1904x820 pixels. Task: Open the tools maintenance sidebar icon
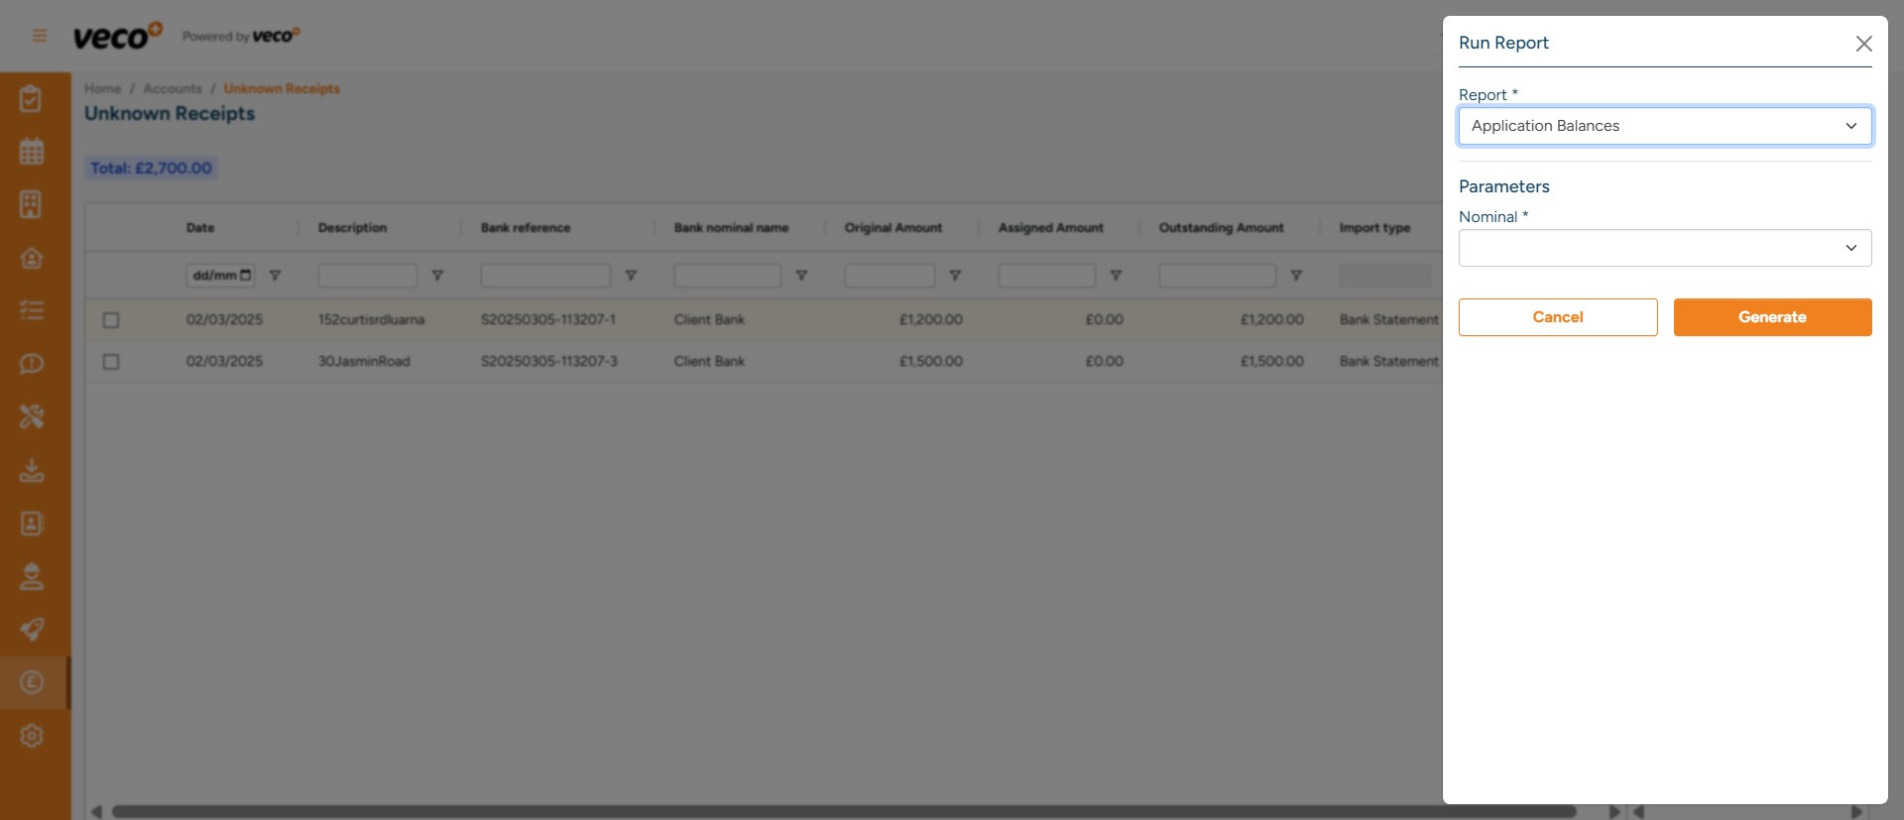click(x=32, y=416)
